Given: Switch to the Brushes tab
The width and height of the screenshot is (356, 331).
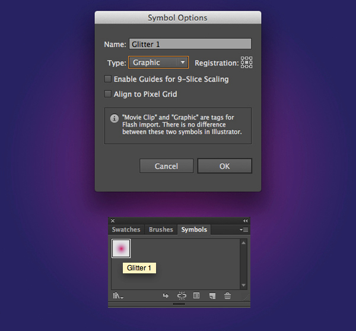Looking at the screenshot, I should pyautogui.click(x=161, y=230).
